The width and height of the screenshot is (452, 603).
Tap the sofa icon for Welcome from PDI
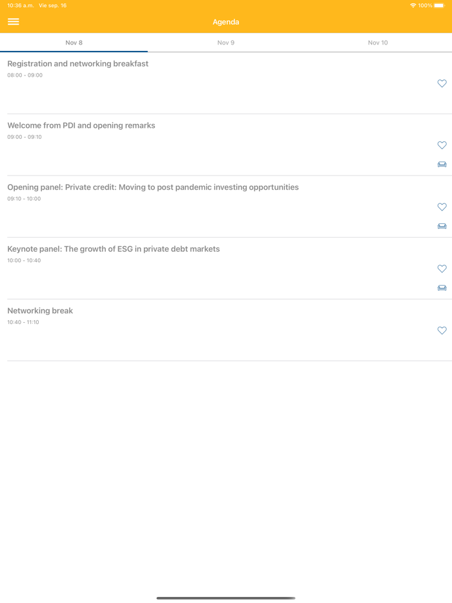tap(442, 165)
